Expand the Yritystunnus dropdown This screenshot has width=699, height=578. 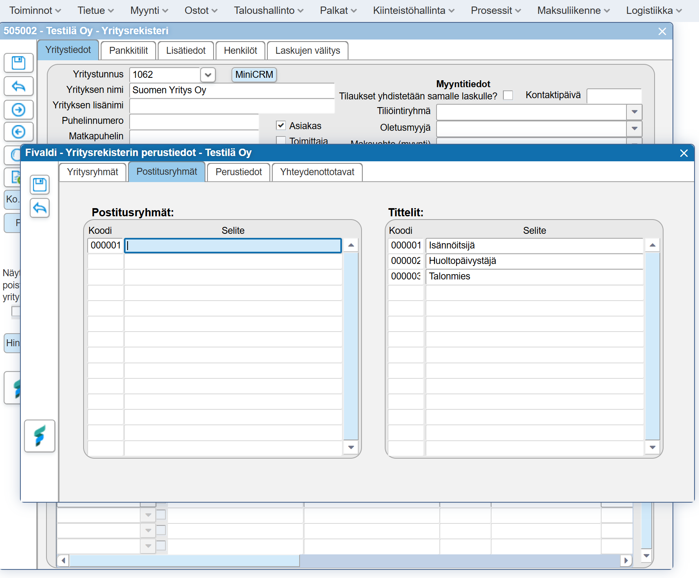pos(208,75)
